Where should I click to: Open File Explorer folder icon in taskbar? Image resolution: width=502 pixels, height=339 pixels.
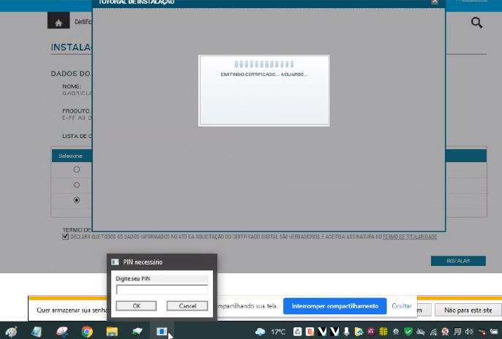[x=112, y=332]
